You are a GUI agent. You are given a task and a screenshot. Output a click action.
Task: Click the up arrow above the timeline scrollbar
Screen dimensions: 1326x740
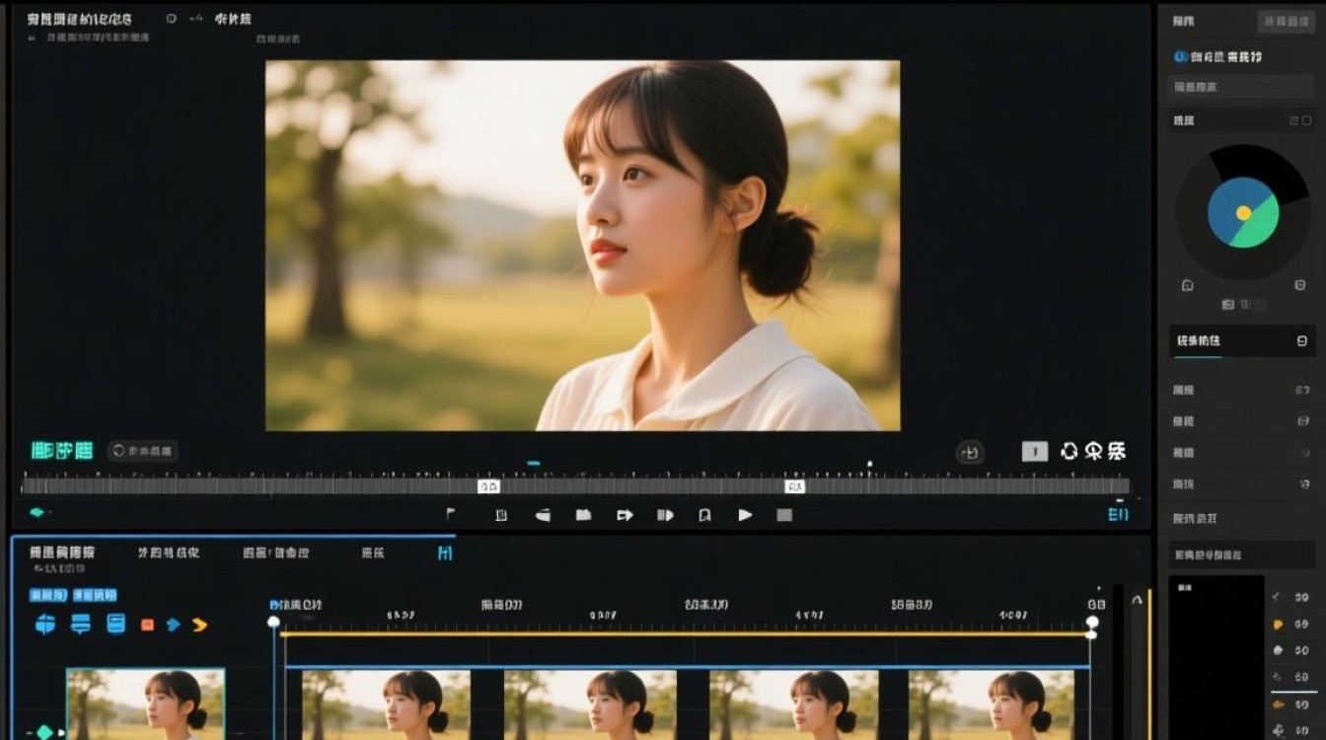click(1137, 599)
